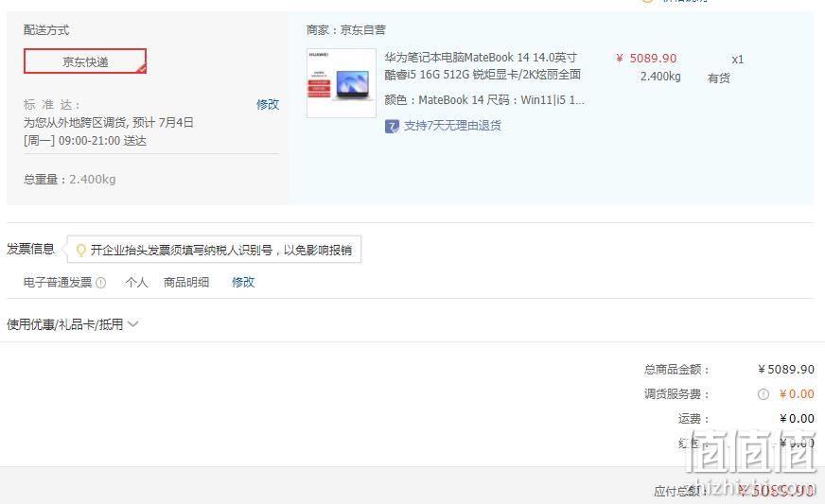Open the 华为笔记本电脑MateBook 14 product title
This screenshot has height=504, width=825.
(483, 66)
